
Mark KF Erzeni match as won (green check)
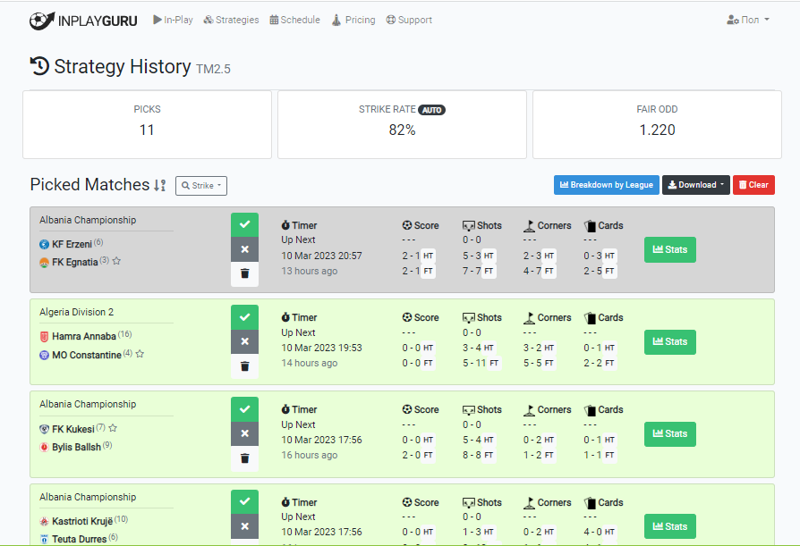pyautogui.click(x=244, y=225)
